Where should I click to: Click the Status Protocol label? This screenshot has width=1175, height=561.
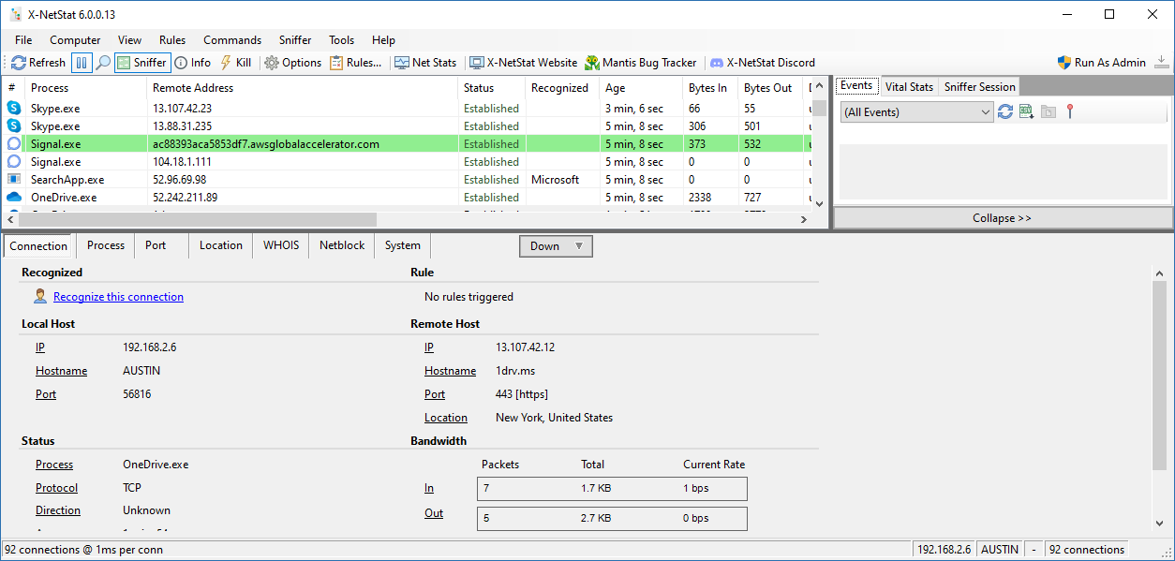(56, 488)
